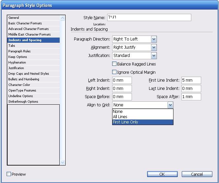Open the Justification dropdown arrow

tap(154, 56)
